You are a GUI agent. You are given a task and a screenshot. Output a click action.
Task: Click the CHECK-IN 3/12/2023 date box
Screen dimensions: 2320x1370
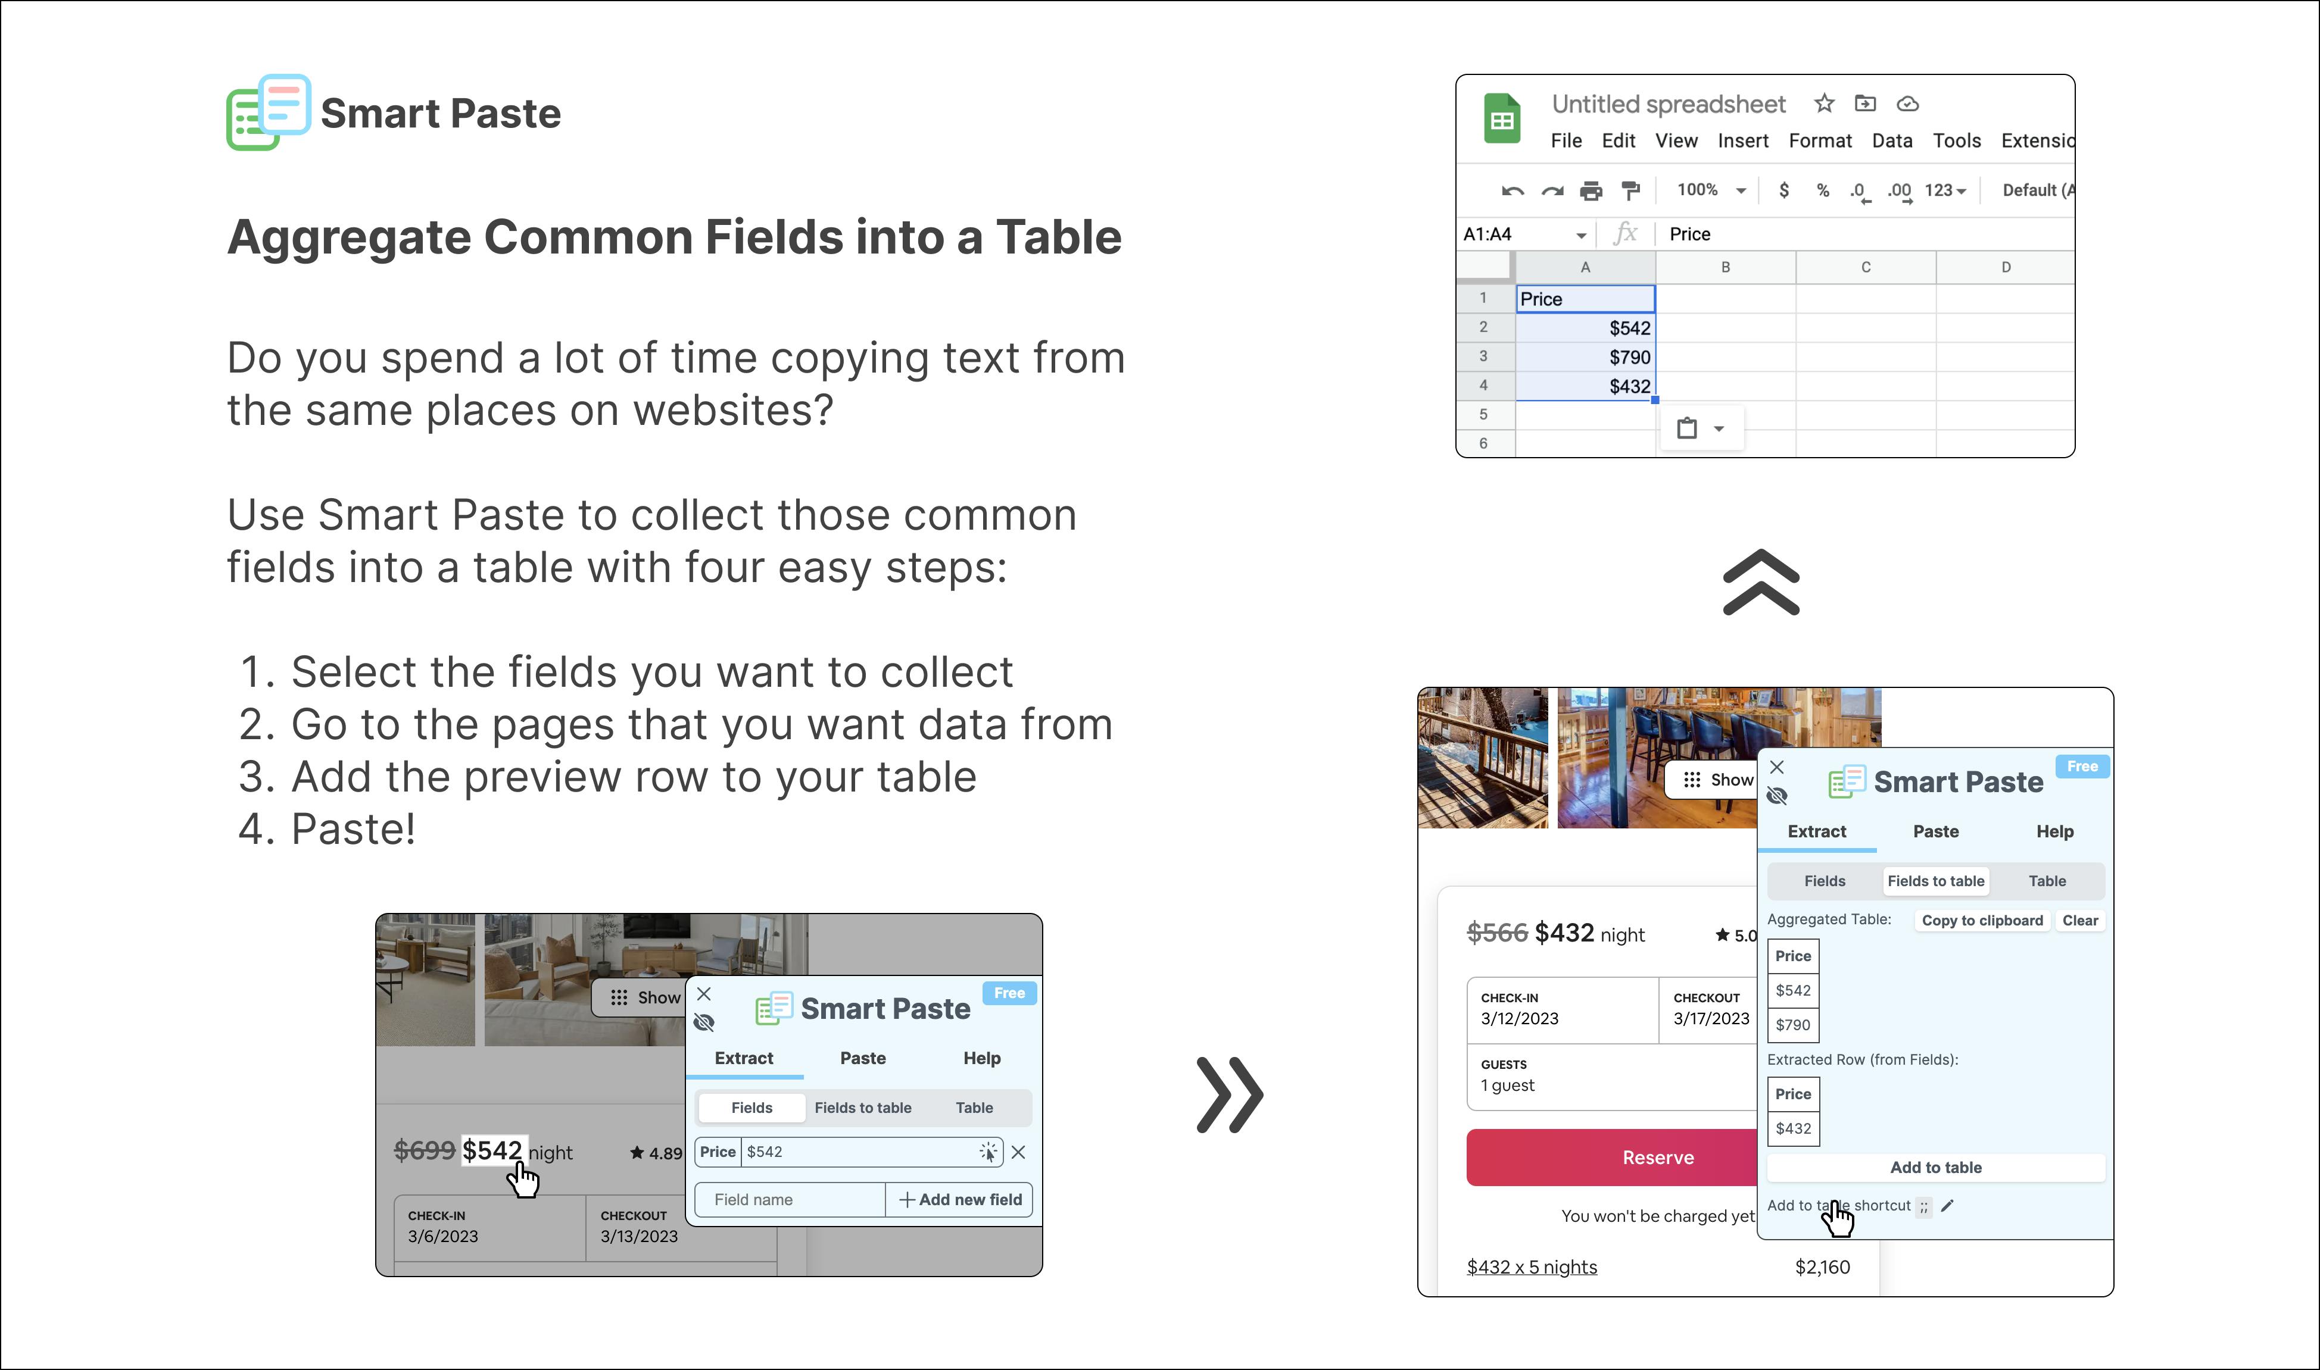(x=1563, y=1011)
